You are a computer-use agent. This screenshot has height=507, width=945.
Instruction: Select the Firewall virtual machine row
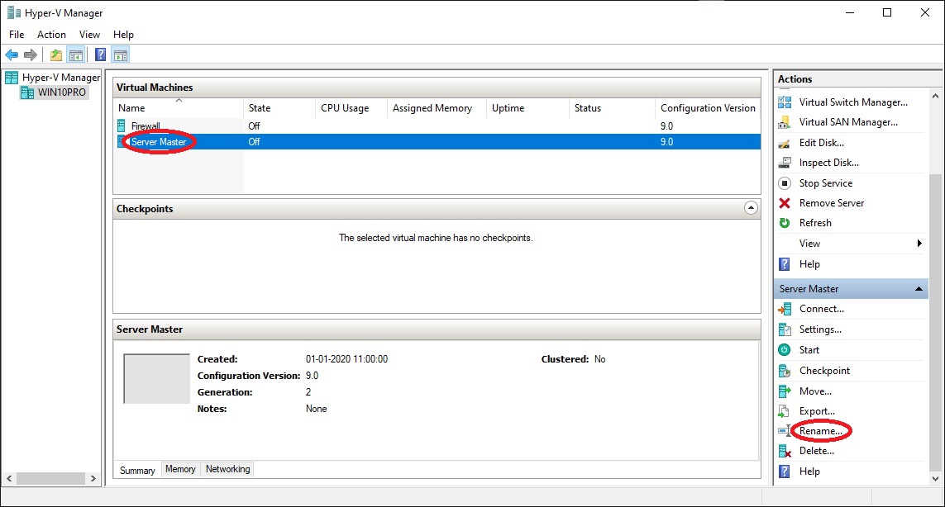(x=437, y=126)
